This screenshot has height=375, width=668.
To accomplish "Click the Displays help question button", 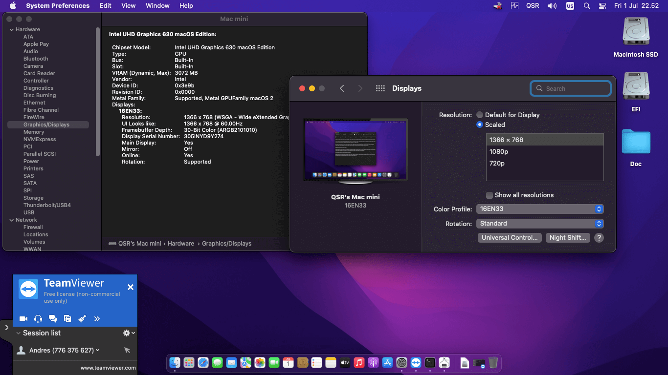I will pyautogui.click(x=599, y=238).
